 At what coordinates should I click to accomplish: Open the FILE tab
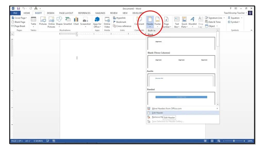[15, 13]
